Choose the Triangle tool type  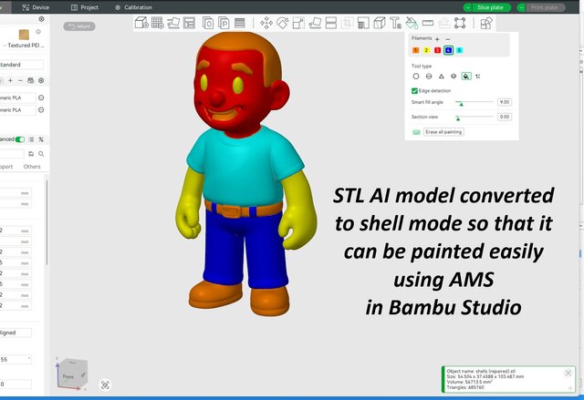tap(442, 77)
